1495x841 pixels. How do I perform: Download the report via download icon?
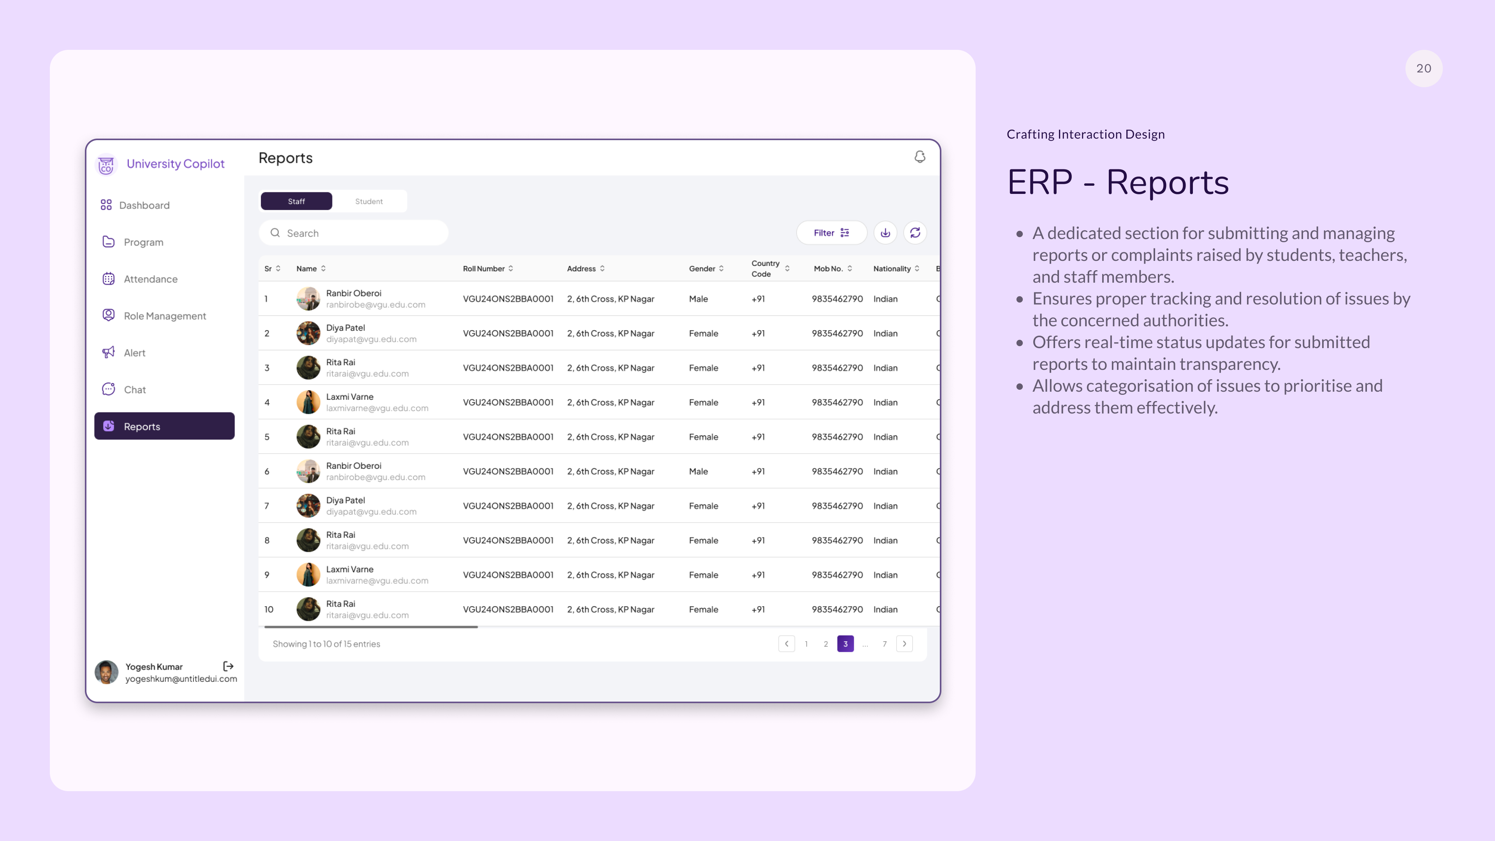coord(886,233)
